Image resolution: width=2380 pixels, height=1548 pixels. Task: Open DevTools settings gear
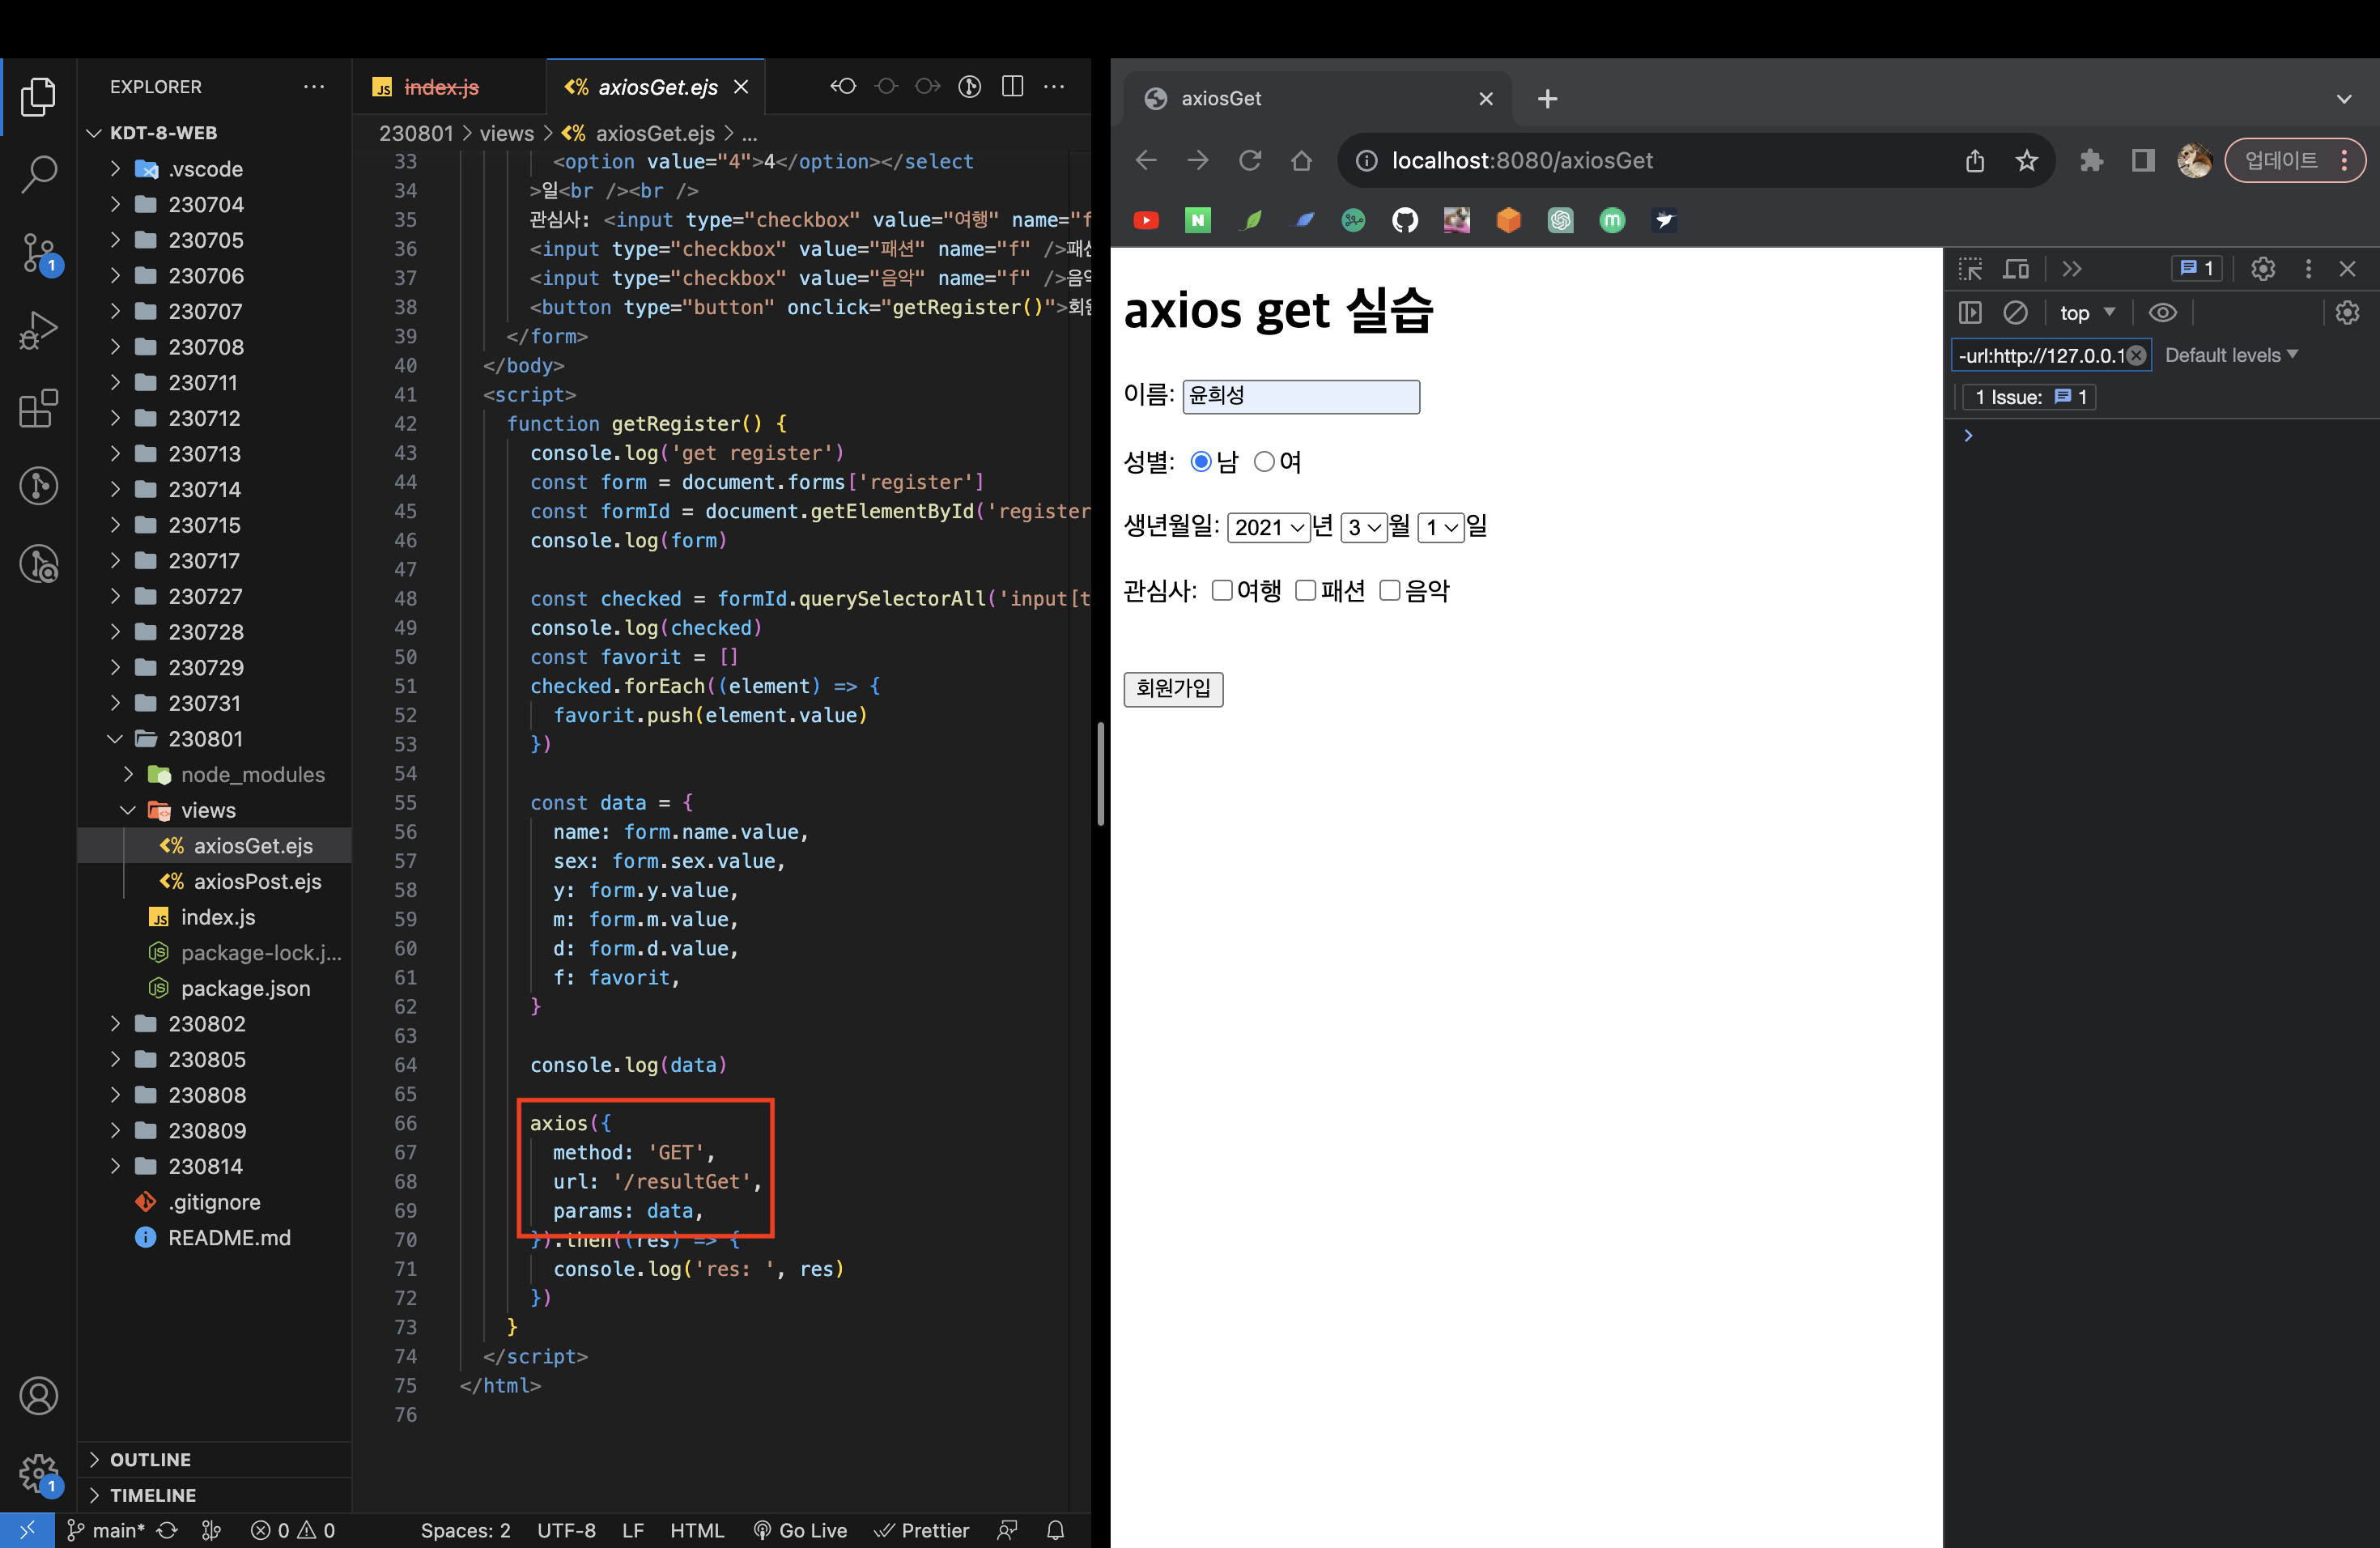(x=2262, y=269)
